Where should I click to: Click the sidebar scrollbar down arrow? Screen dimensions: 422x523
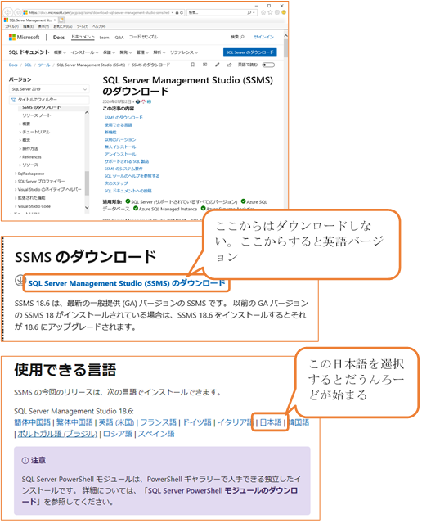pos(87,207)
